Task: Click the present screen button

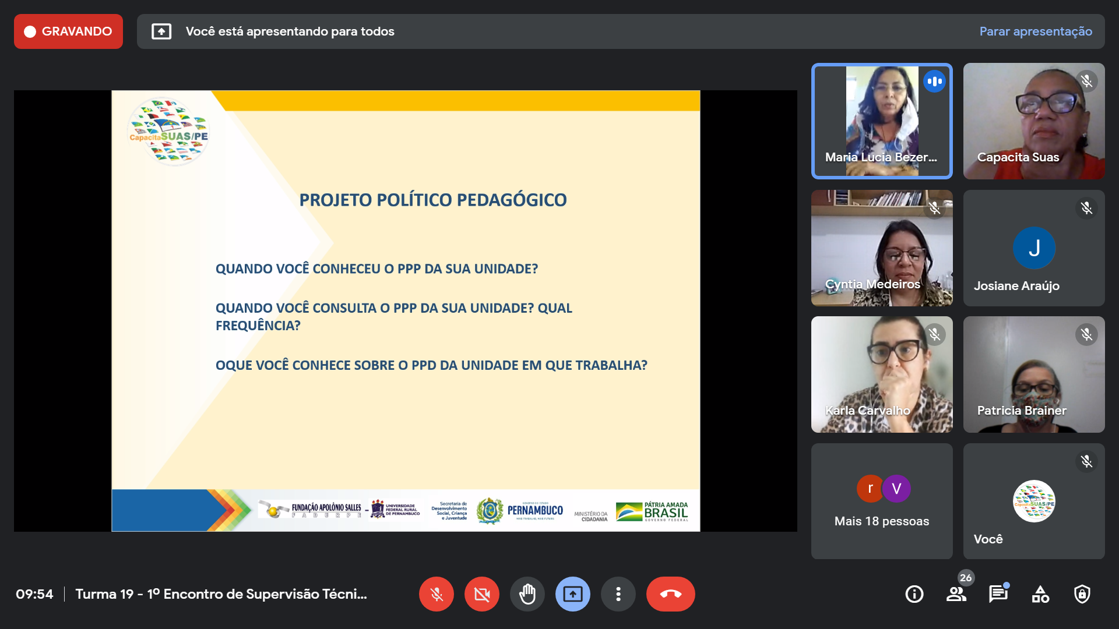Action: click(572, 594)
